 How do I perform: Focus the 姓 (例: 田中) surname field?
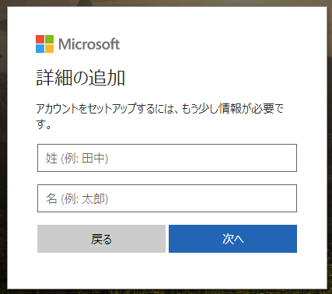click(x=167, y=158)
